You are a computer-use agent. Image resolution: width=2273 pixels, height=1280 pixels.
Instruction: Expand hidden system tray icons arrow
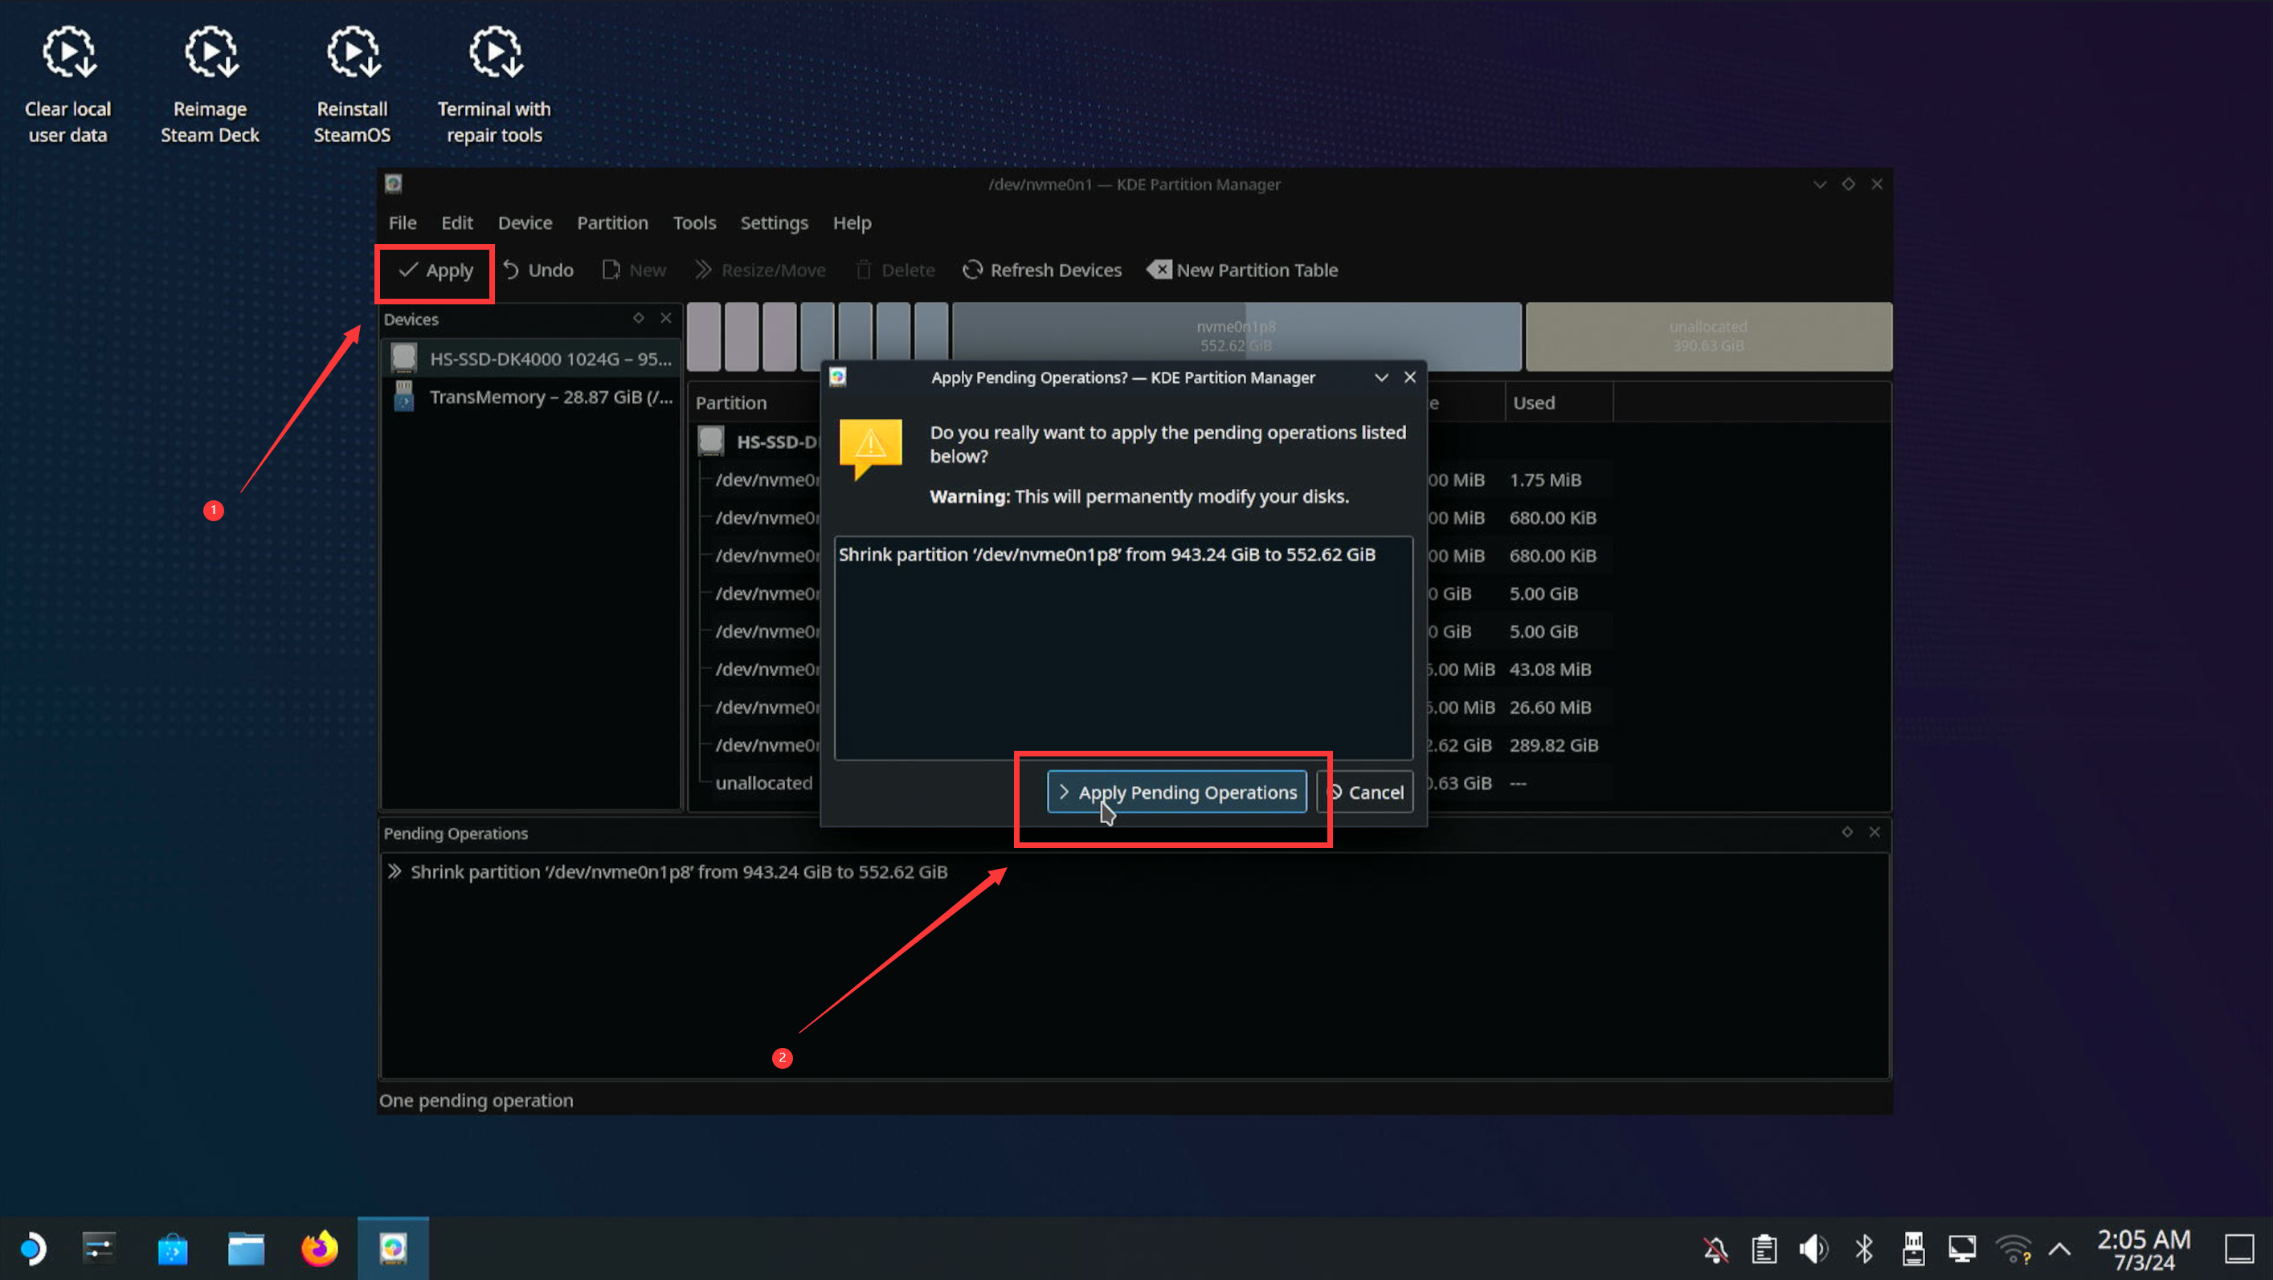click(2059, 1248)
